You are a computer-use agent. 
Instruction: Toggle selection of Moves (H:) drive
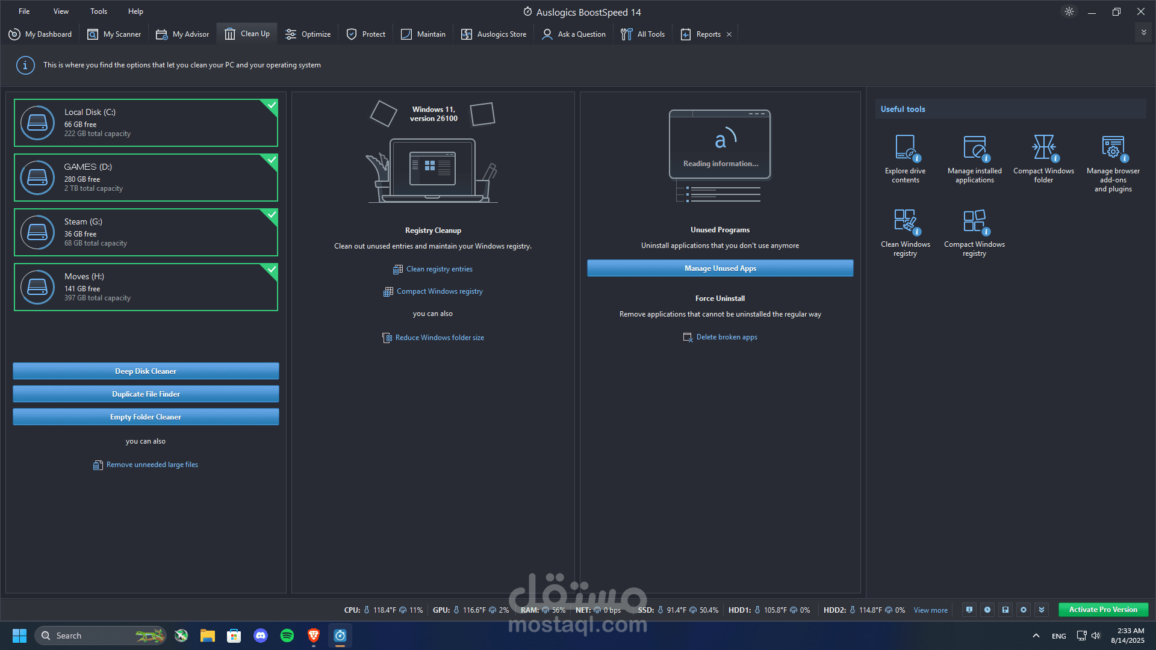click(146, 287)
